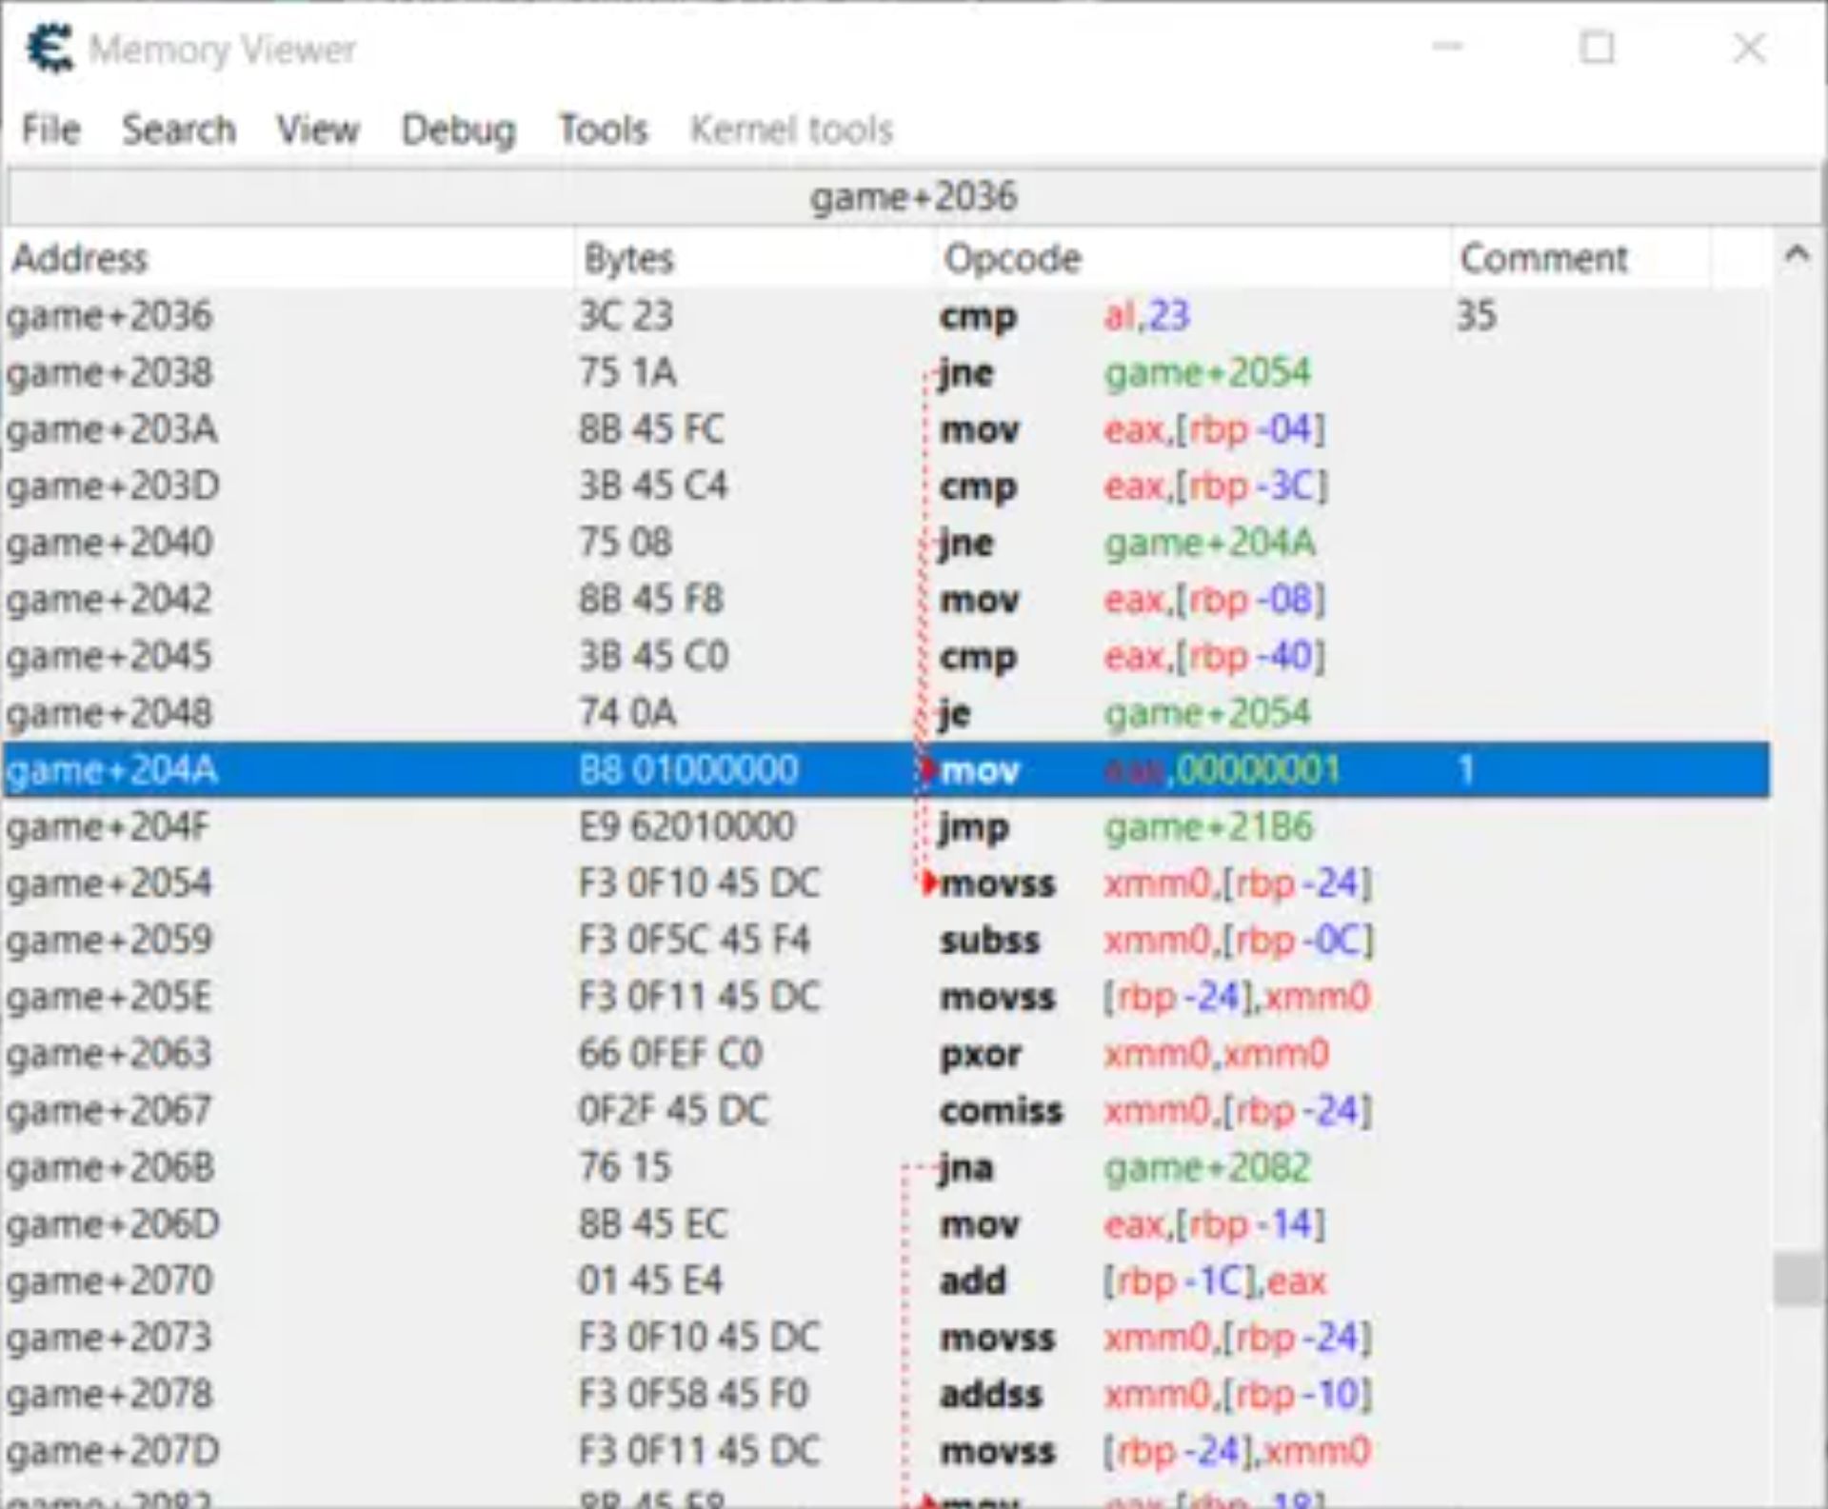Click bytes 76 15
The height and width of the screenshot is (1509, 1828).
click(x=625, y=1167)
